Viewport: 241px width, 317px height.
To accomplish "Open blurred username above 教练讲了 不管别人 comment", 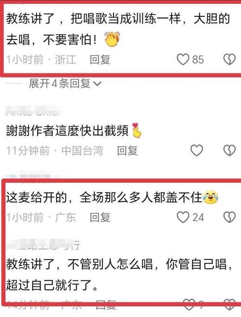I will (x=43, y=245).
